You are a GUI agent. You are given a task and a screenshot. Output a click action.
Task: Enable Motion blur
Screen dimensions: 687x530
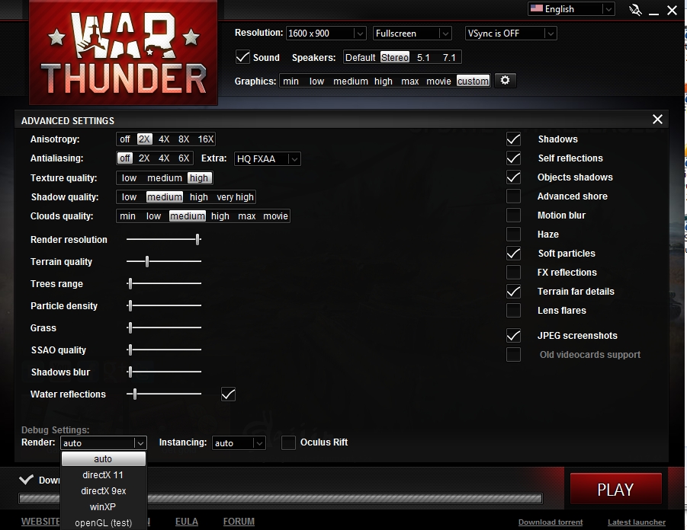513,216
